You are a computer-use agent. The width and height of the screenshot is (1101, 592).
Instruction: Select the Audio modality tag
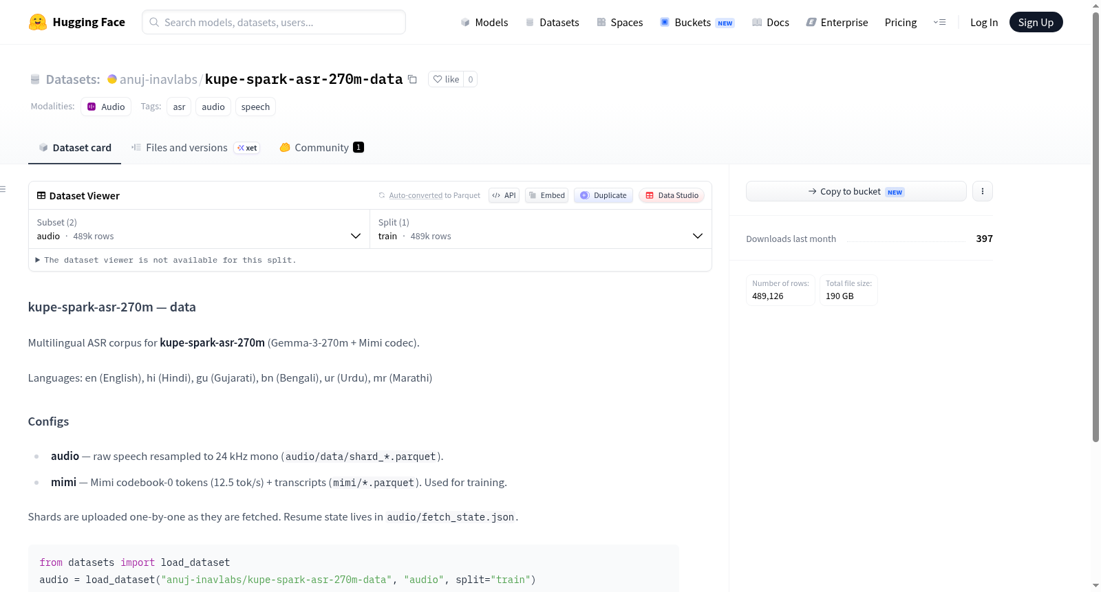click(x=106, y=107)
